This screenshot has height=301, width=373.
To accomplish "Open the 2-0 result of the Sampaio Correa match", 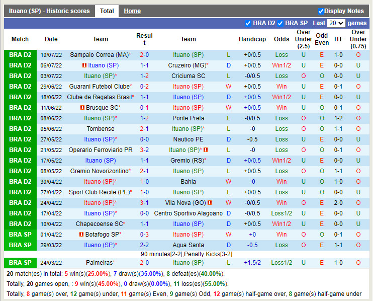I will 144,55.
